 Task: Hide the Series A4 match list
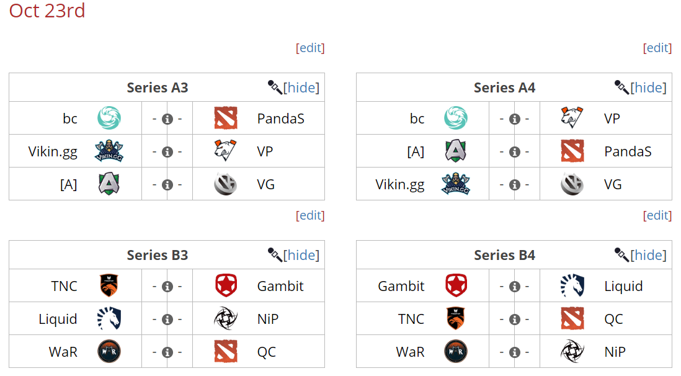(648, 87)
